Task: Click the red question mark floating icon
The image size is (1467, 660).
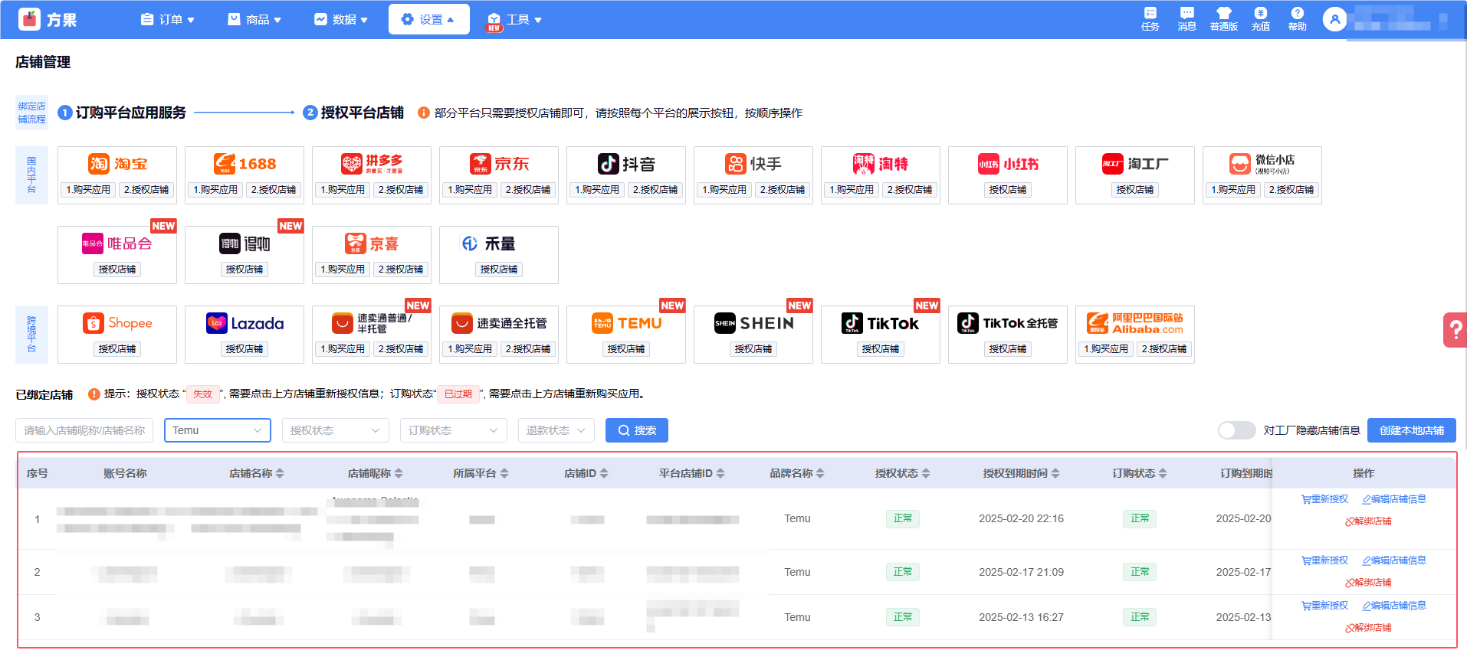Action: pyautogui.click(x=1455, y=330)
